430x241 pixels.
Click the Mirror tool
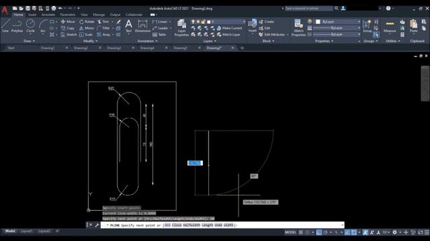coord(87,28)
